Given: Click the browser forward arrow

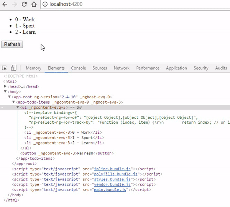Looking at the screenshot, I should coord(15,4).
